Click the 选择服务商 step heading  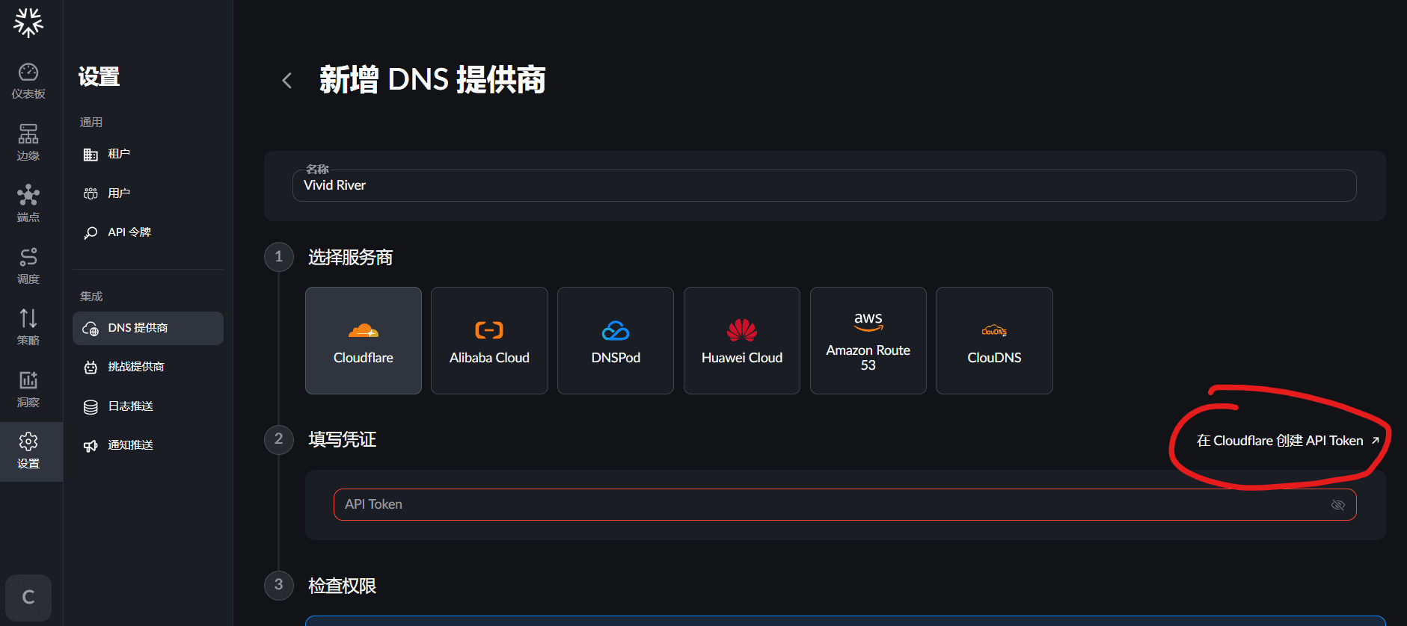350,258
